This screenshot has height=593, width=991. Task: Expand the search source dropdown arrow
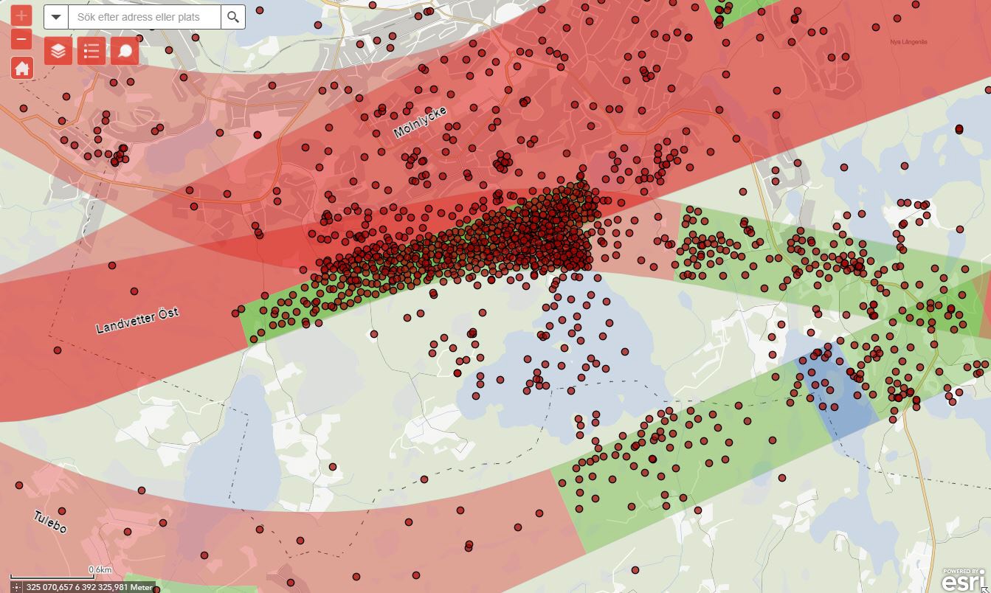tap(56, 17)
